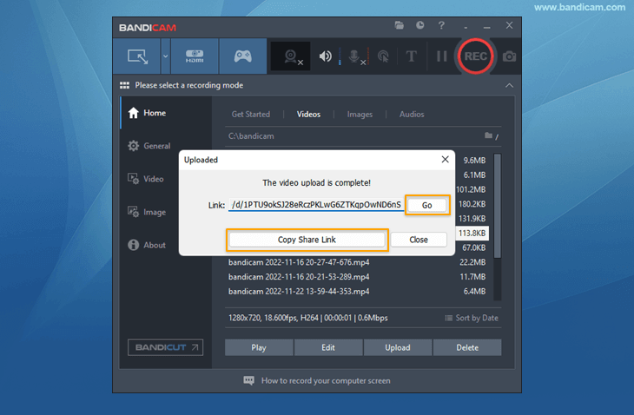Click the pause recording icon
This screenshot has height=415, width=634.
click(x=441, y=56)
